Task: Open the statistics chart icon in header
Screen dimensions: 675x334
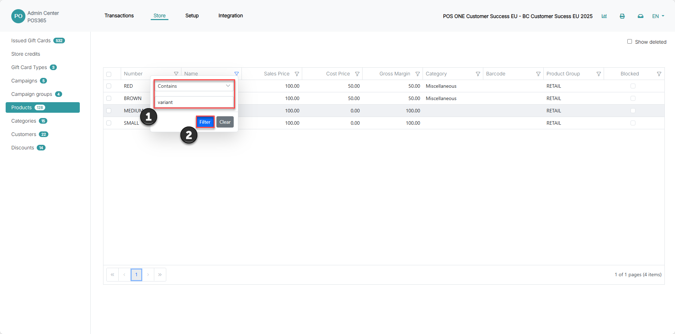Action: click(x=604, y=16)
